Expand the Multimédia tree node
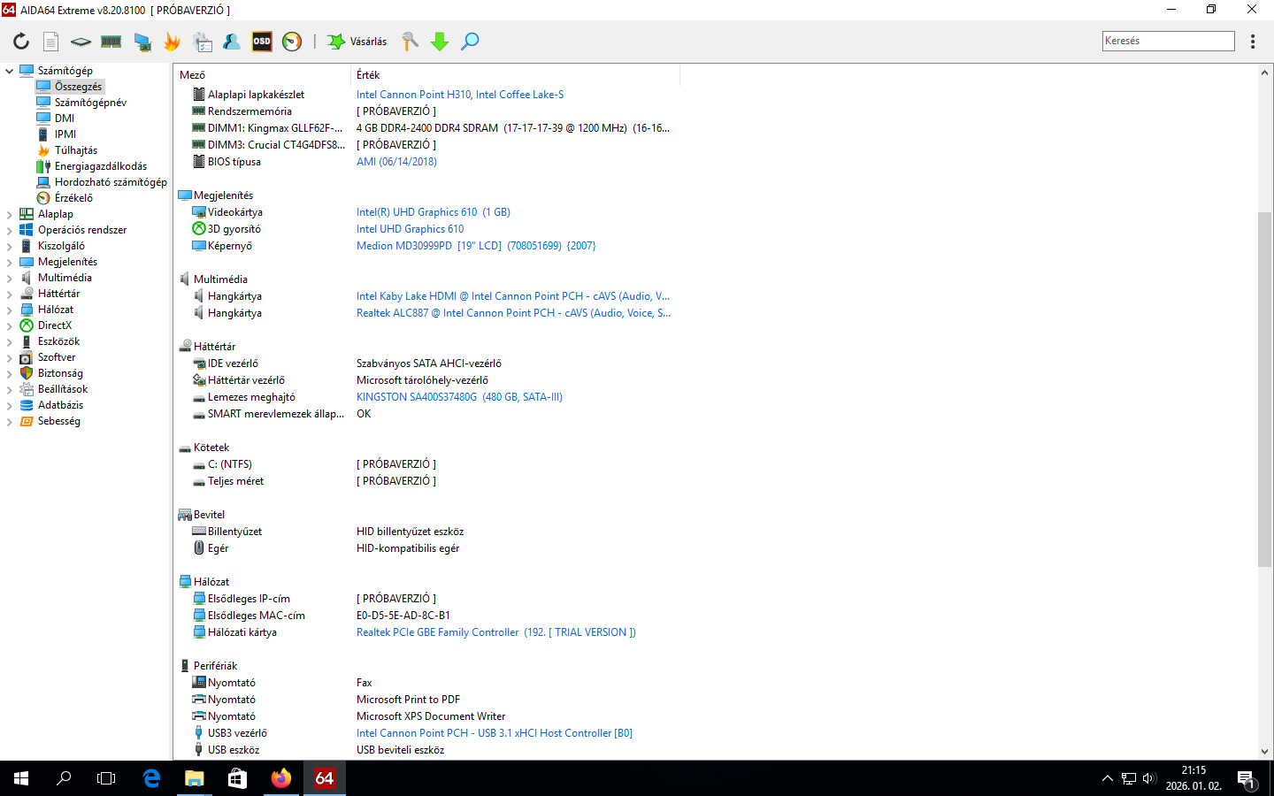Image resolution: width=1274 pixels, height=796 pixels. 10,278
